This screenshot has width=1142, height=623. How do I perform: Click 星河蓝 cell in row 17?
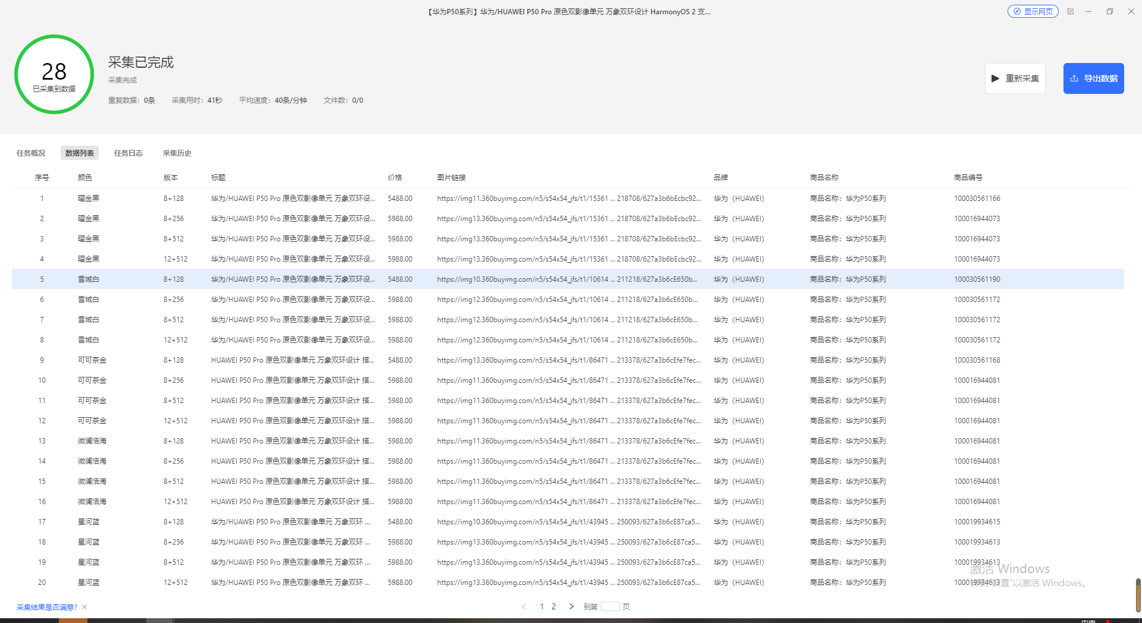89,522
